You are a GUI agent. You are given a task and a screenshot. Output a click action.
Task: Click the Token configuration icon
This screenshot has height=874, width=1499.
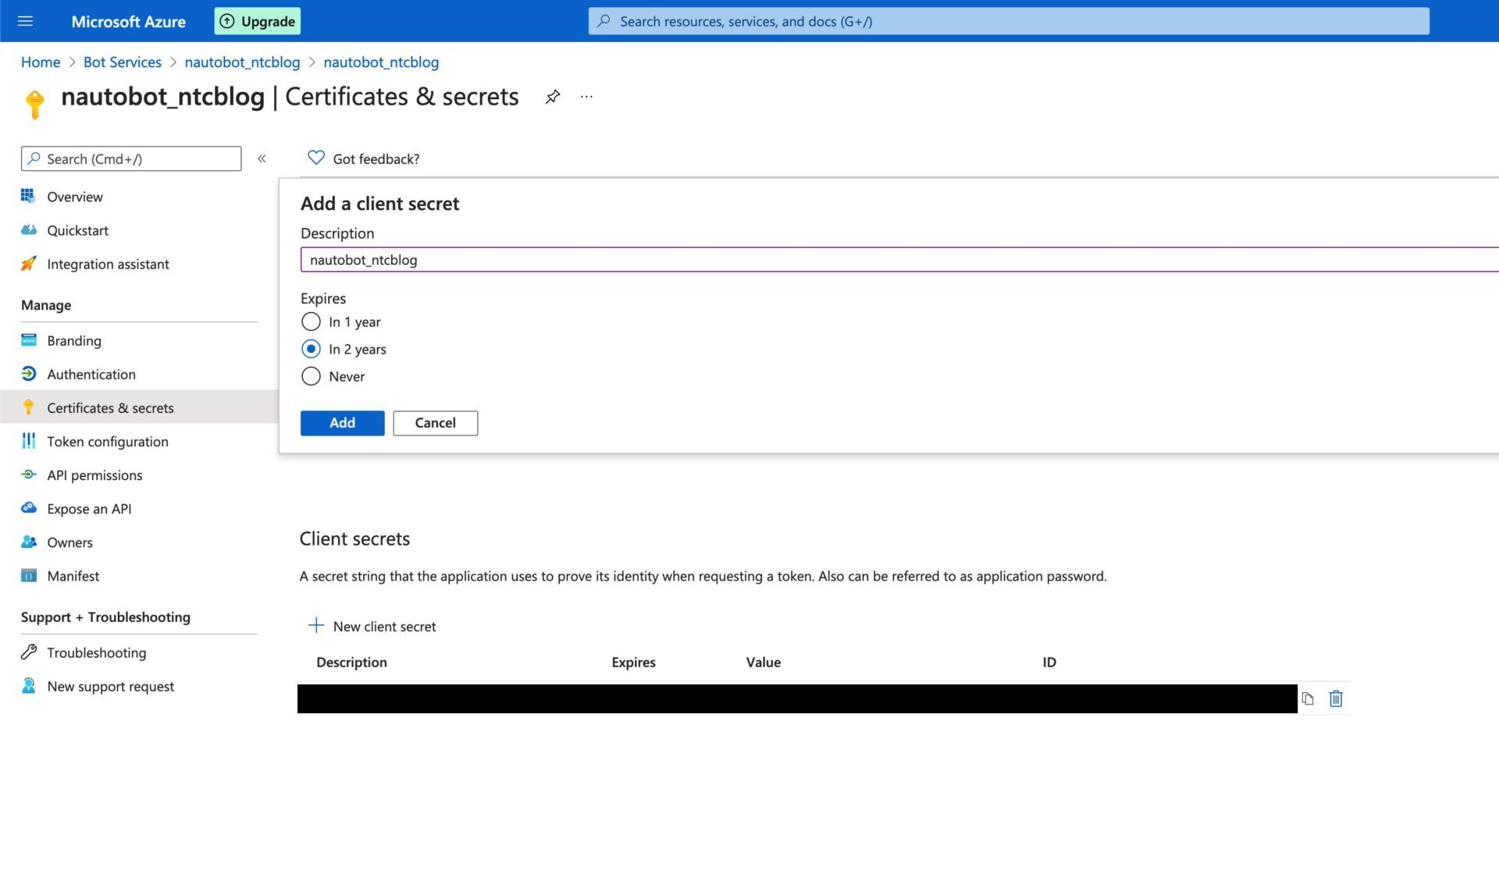tap(29, 441)
